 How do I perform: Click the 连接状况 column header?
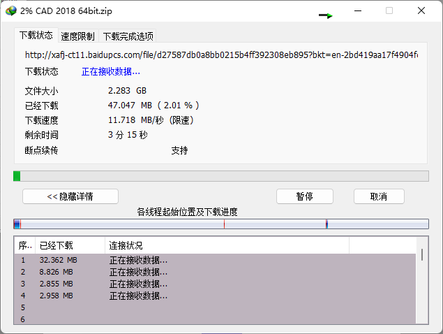click(x=226, y=246)
